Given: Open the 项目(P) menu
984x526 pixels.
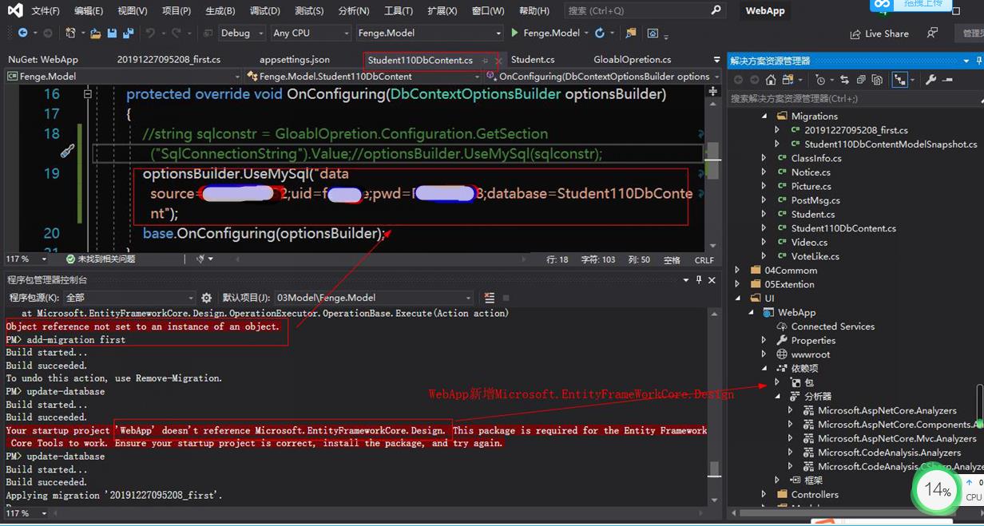Looking at the screenshot, I should click(177, 10).
